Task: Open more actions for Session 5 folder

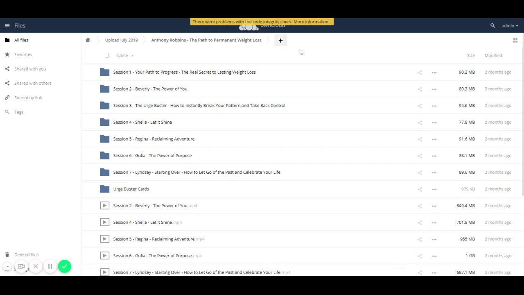Action: (434, 139)
